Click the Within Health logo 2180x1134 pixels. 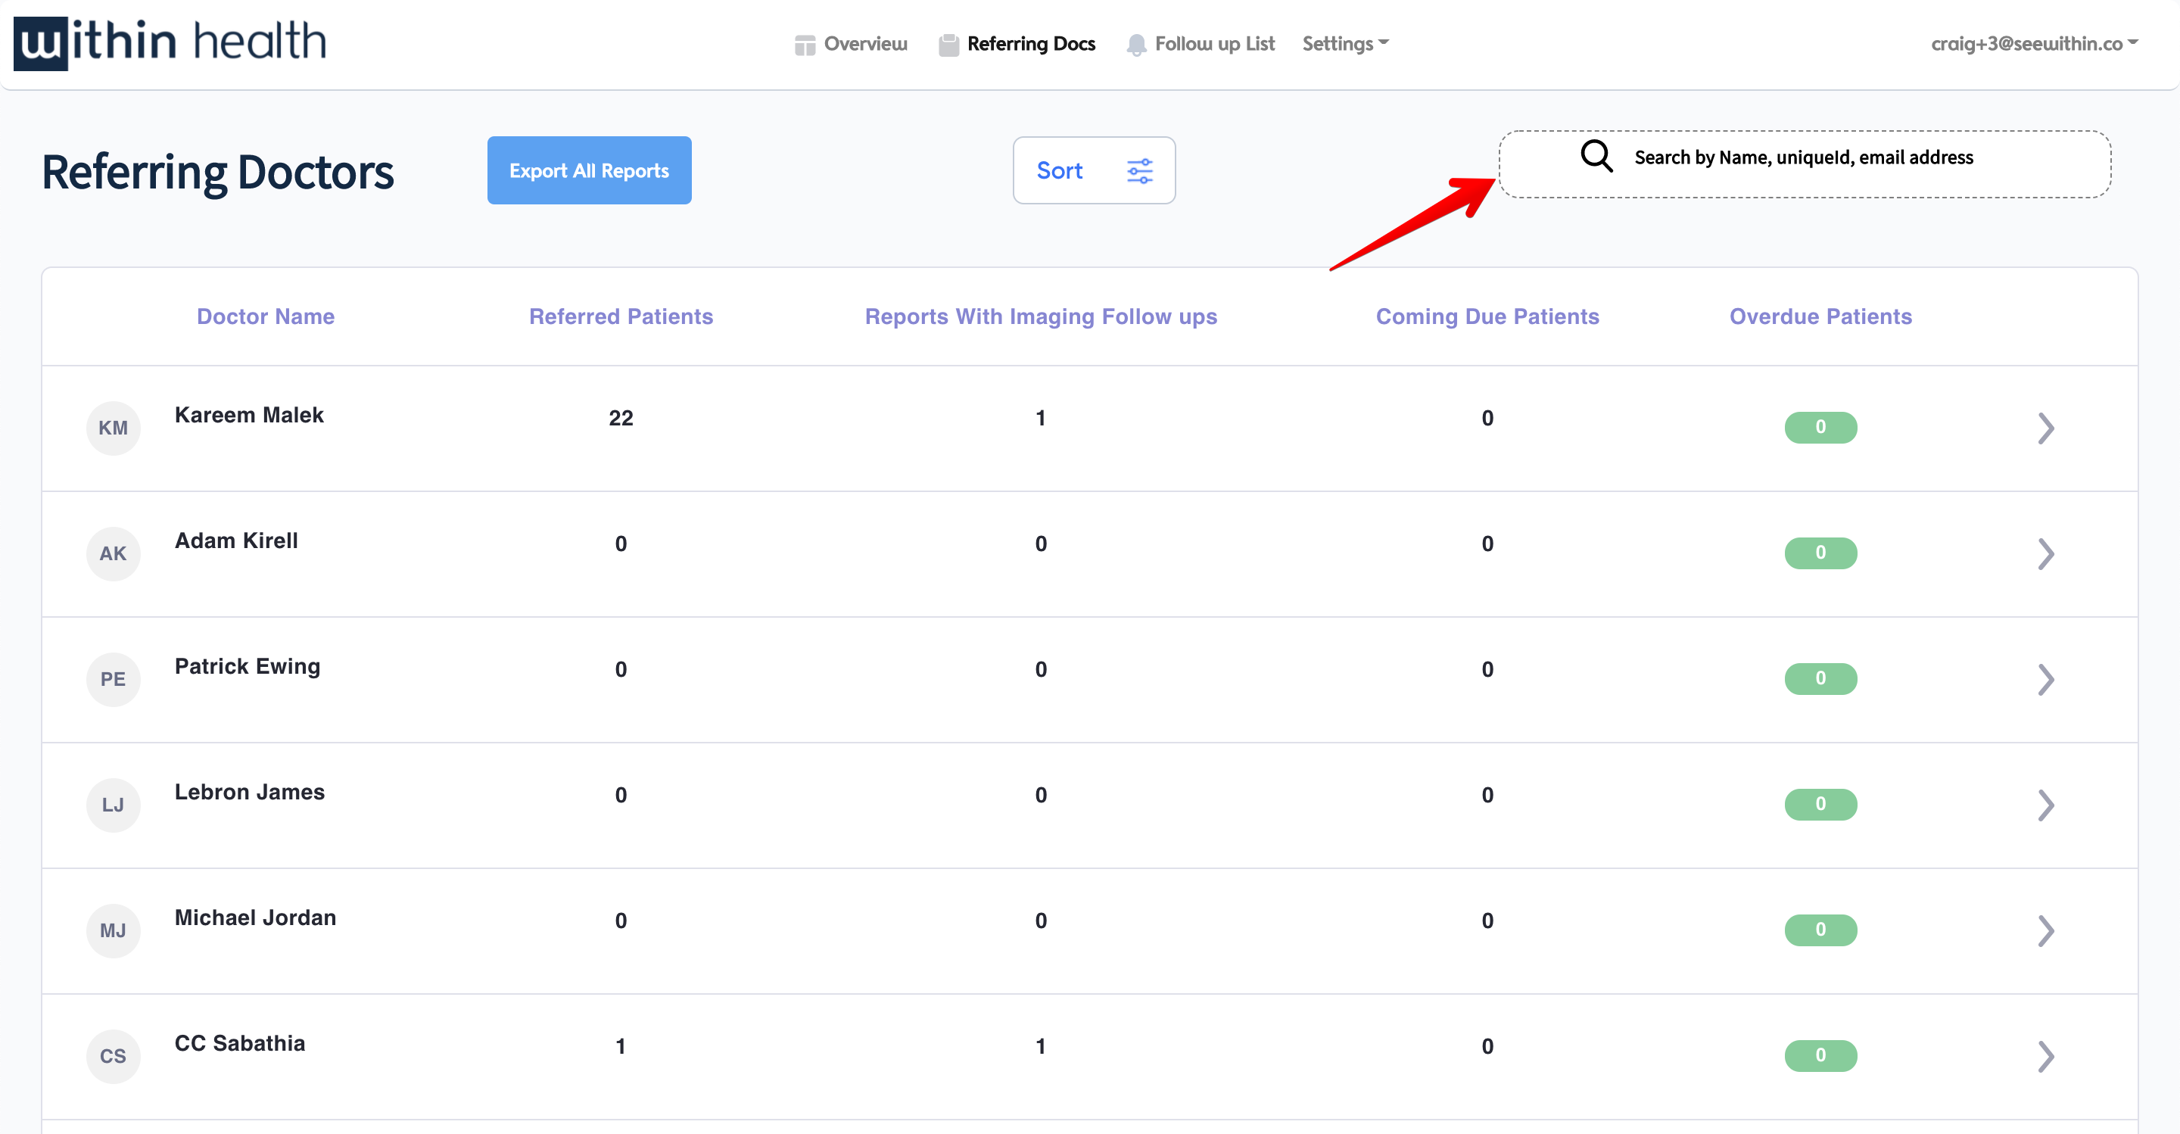tap(170, 42)
